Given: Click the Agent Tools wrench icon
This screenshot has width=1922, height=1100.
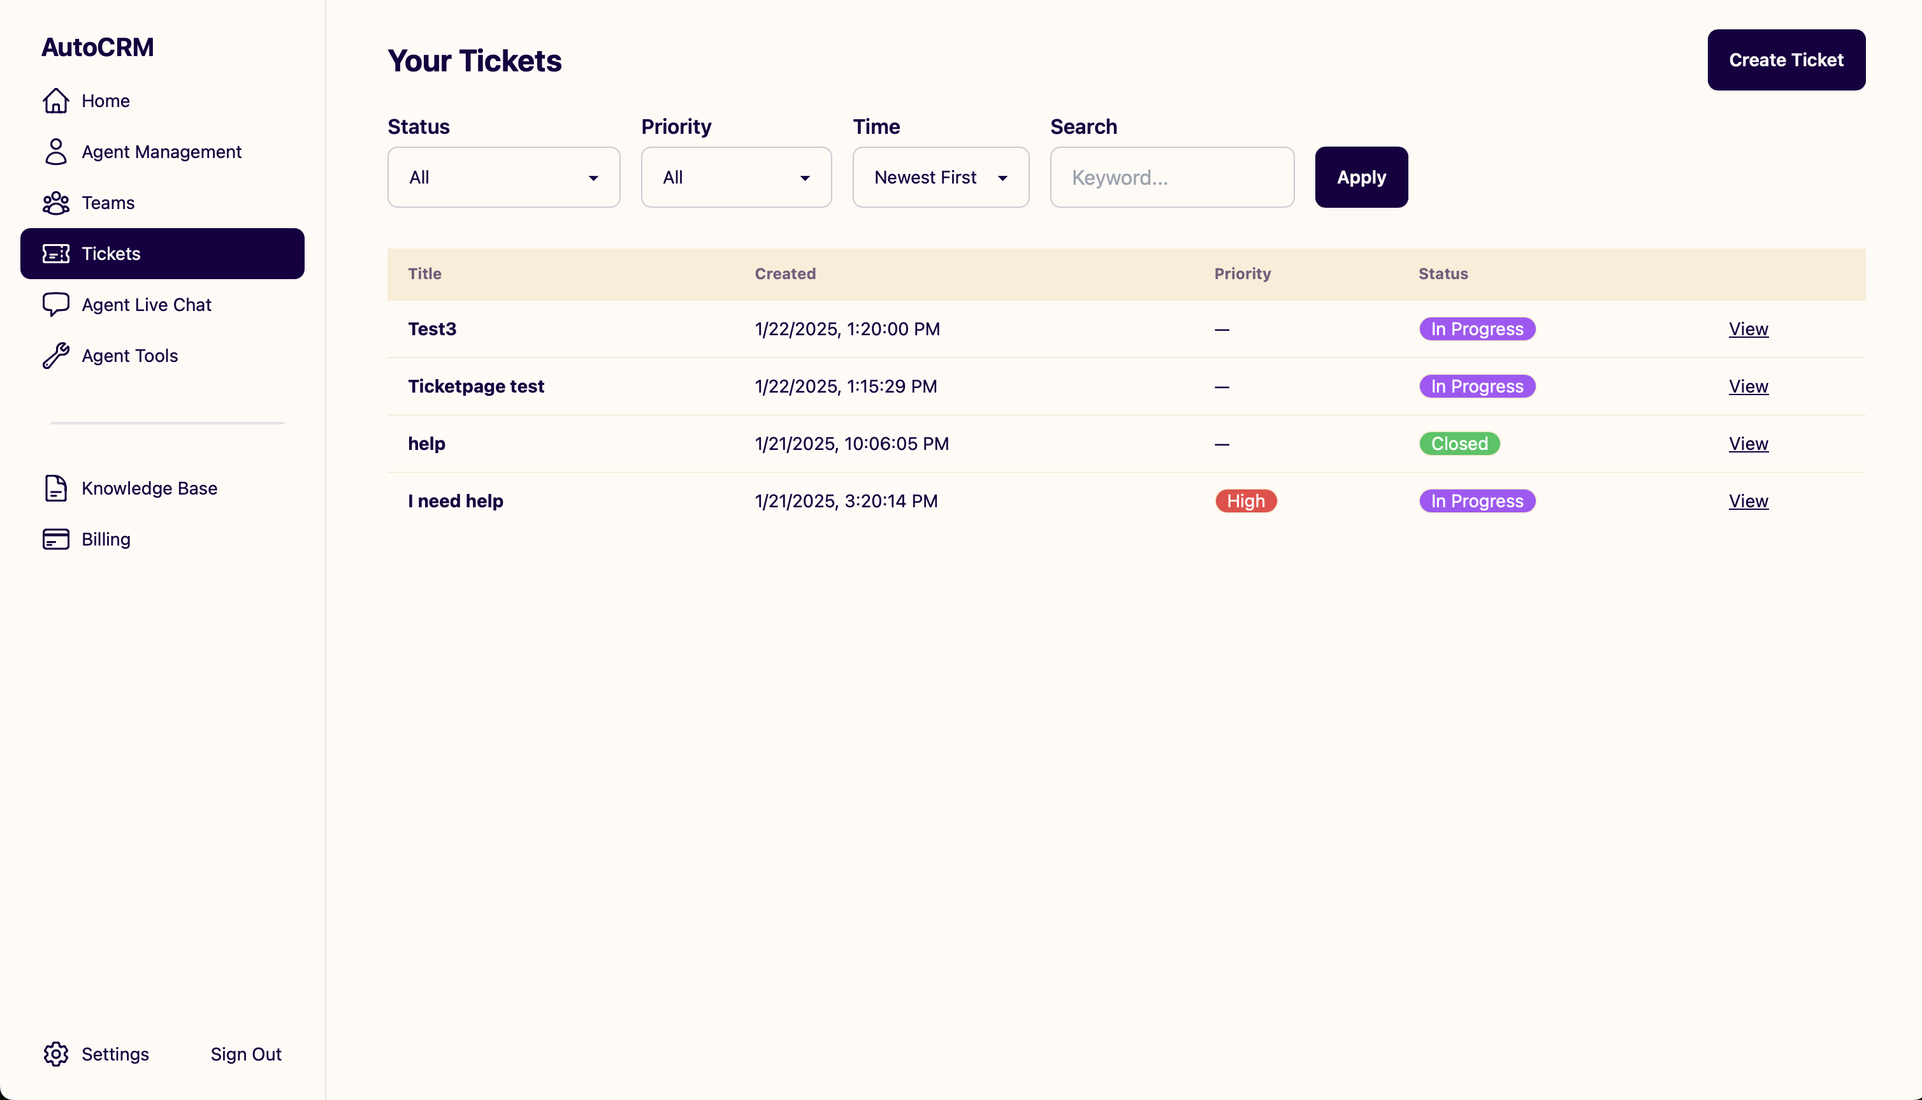Looking at the screenshot, I should 56,355.
